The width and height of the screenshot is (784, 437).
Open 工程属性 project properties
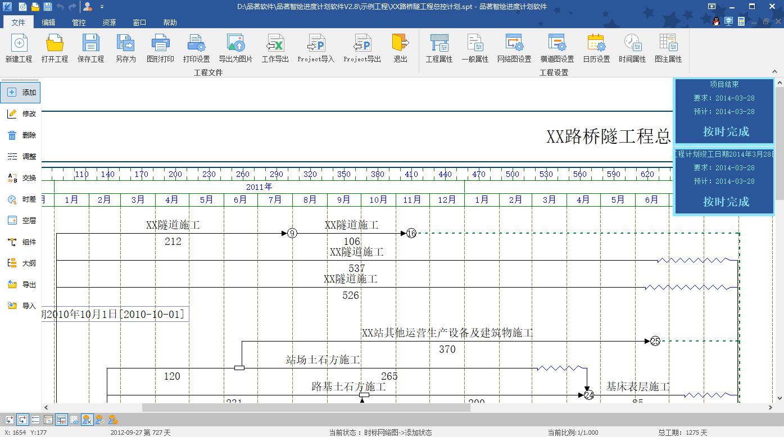click(439, 48)
